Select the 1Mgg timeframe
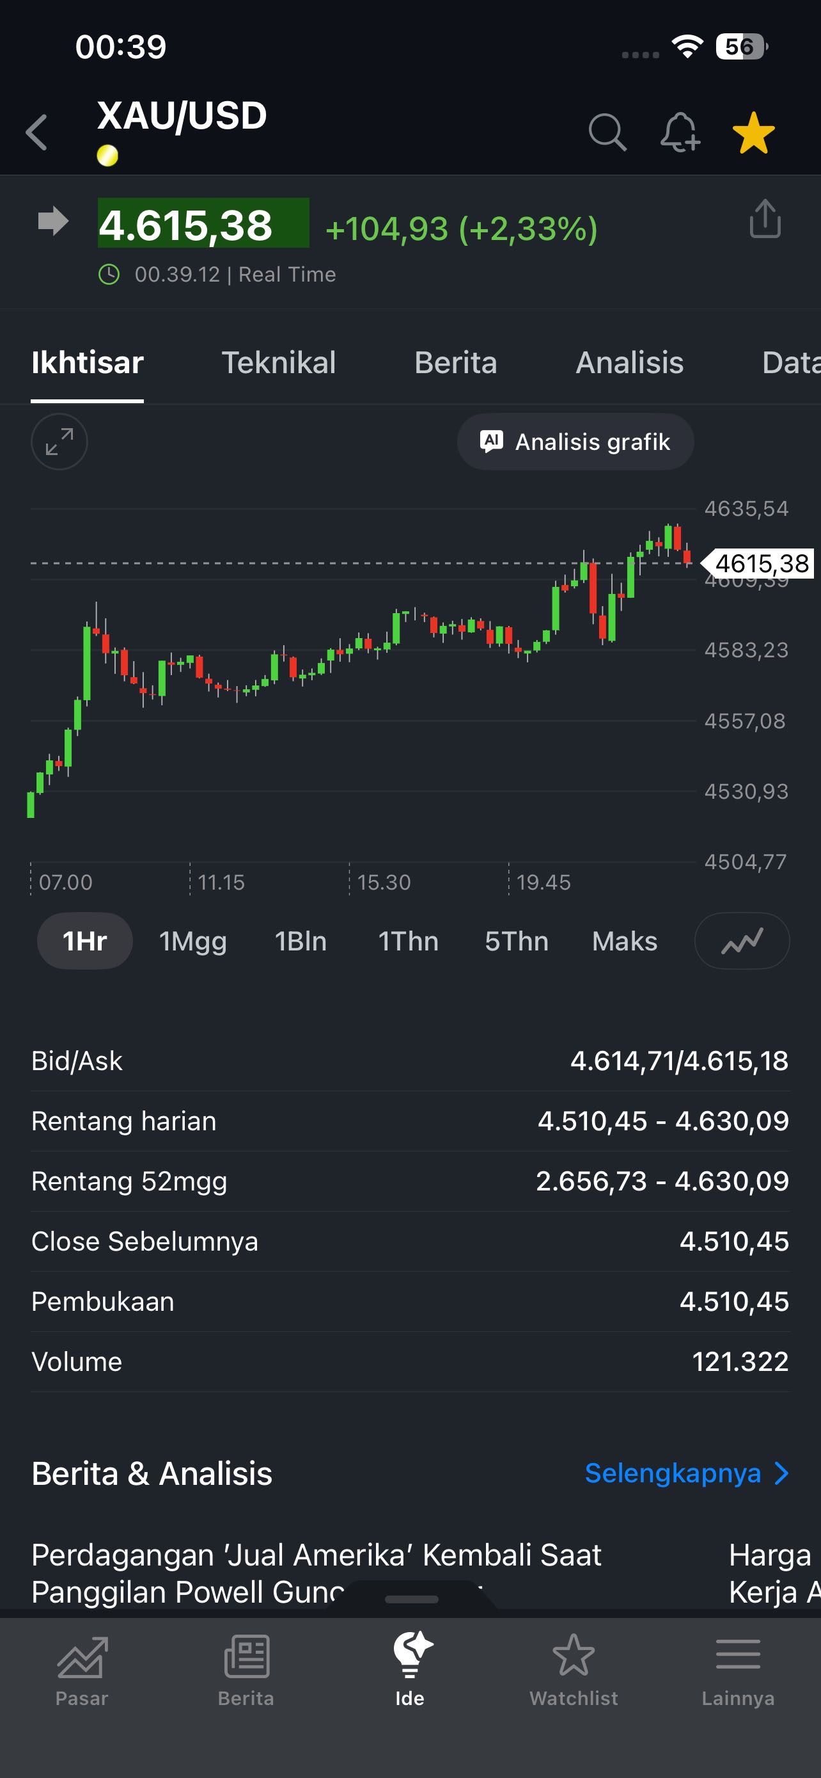This screenshot has width=821, height=1778. pyautogui.click(x=192, y=941)
